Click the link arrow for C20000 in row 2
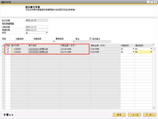This screenshot has height=119, width=158. (x=12, y=52)
